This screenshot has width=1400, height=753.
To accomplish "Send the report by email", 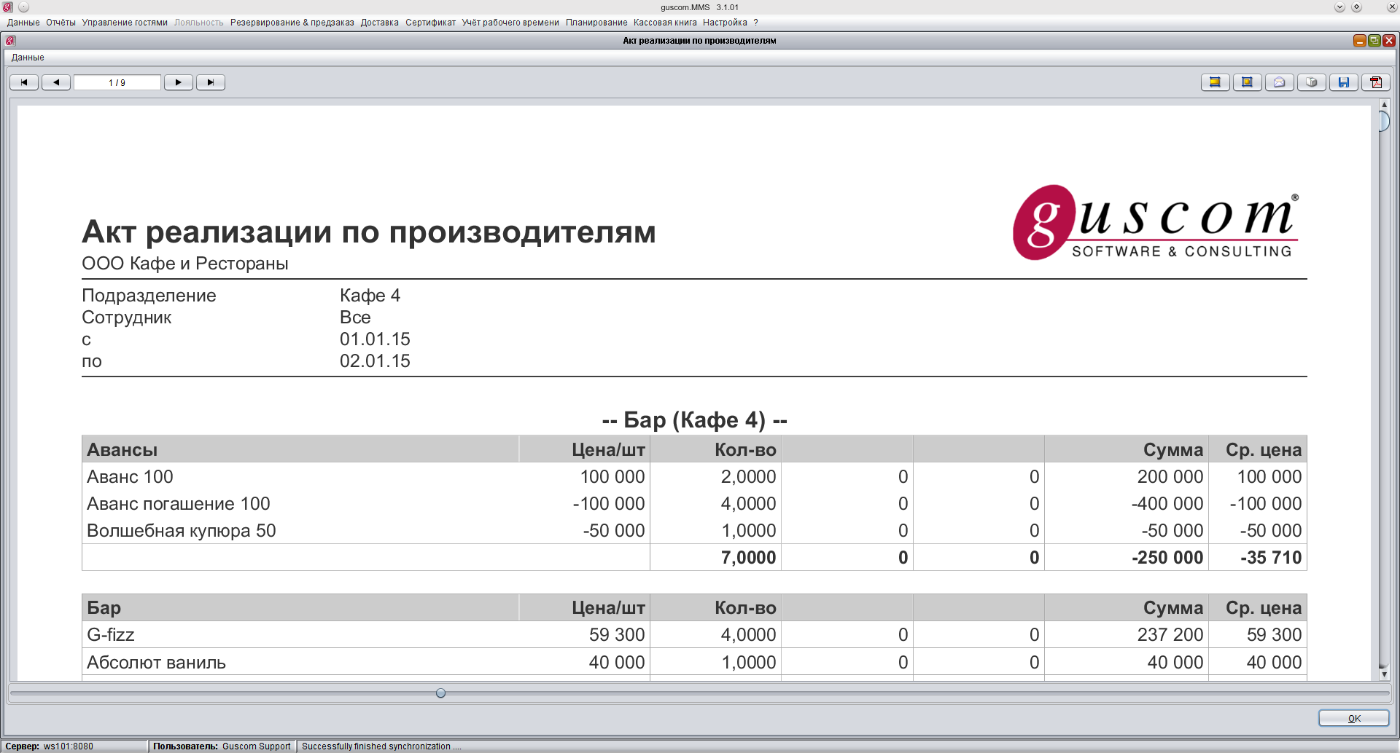I will [1279, 82].
